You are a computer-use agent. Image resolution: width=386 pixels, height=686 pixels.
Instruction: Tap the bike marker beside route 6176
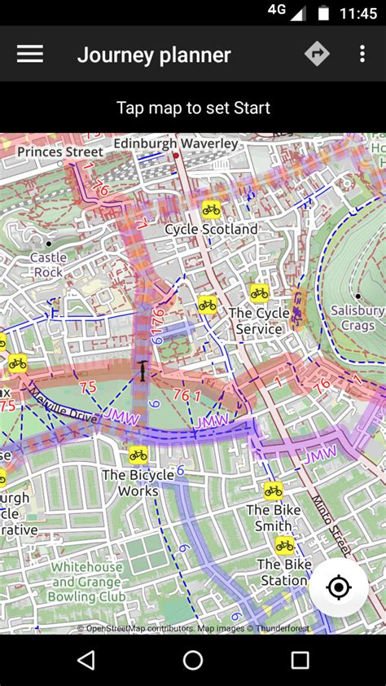pos(207,305)
